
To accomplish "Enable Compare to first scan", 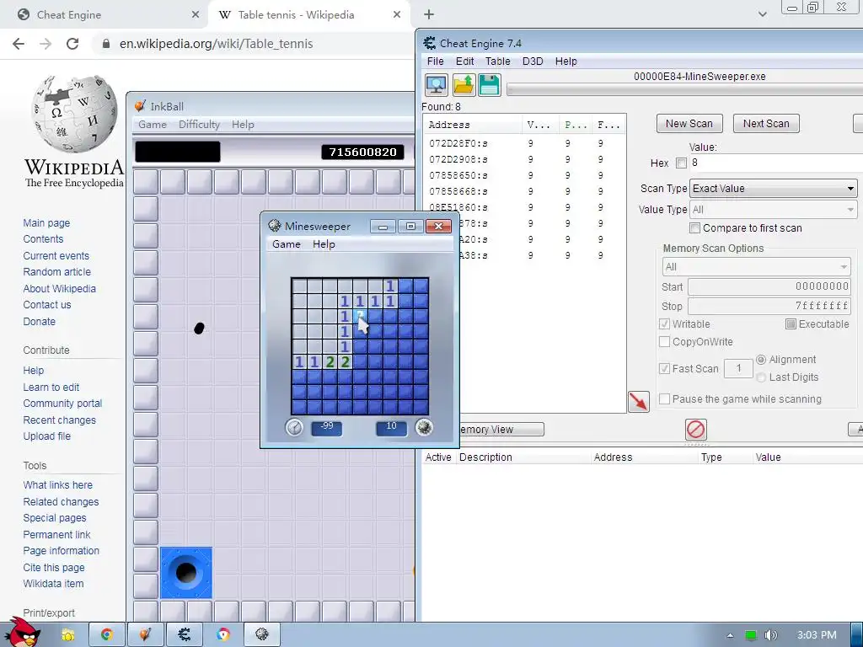I will click(x=694, y=227).
